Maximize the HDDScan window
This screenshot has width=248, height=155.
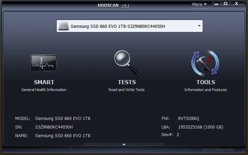coord(226,4)
